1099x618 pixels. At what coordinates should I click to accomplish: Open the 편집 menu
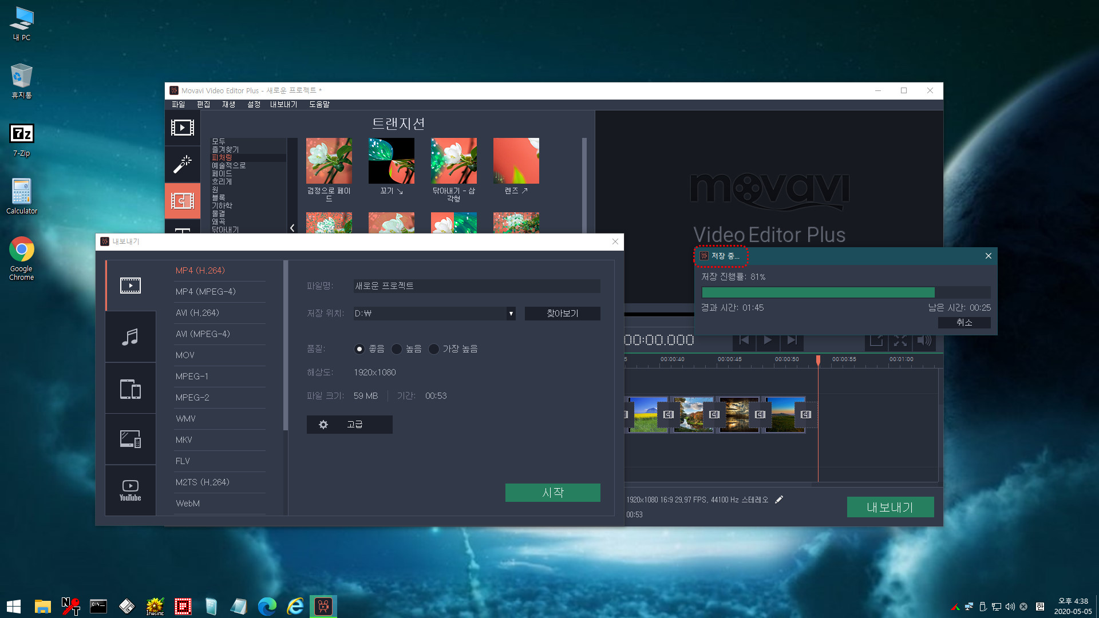click(204, 104)
